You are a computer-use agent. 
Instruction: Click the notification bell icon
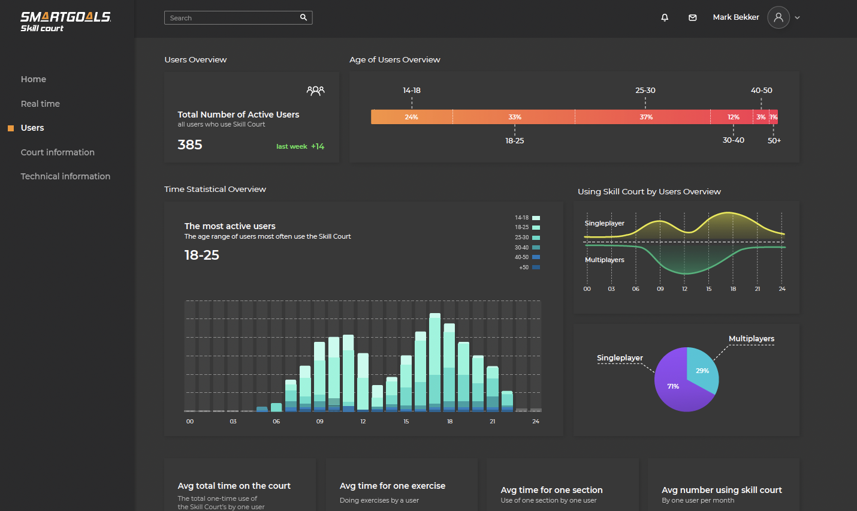click(x=665, y=17)
